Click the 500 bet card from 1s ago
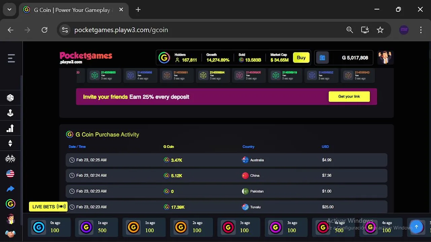The height and width of the screenshot is (242, 431). pos(97,227)
